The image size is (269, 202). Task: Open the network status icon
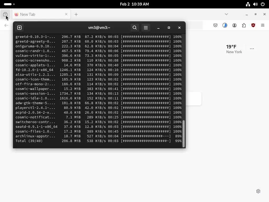[x=248, y=4]
